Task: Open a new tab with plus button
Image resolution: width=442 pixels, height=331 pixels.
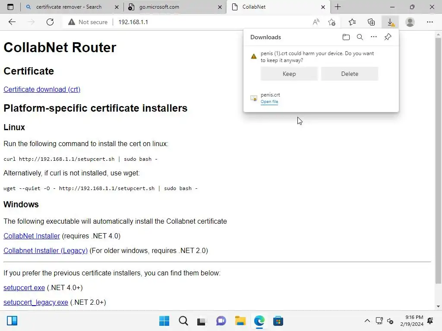Action: click(x=338, y=7)
